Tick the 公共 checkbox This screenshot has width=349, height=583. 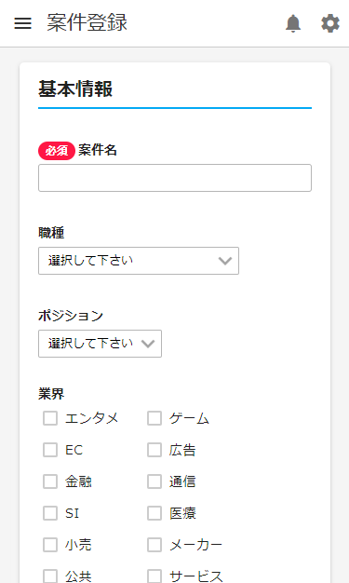coord(50,576)
